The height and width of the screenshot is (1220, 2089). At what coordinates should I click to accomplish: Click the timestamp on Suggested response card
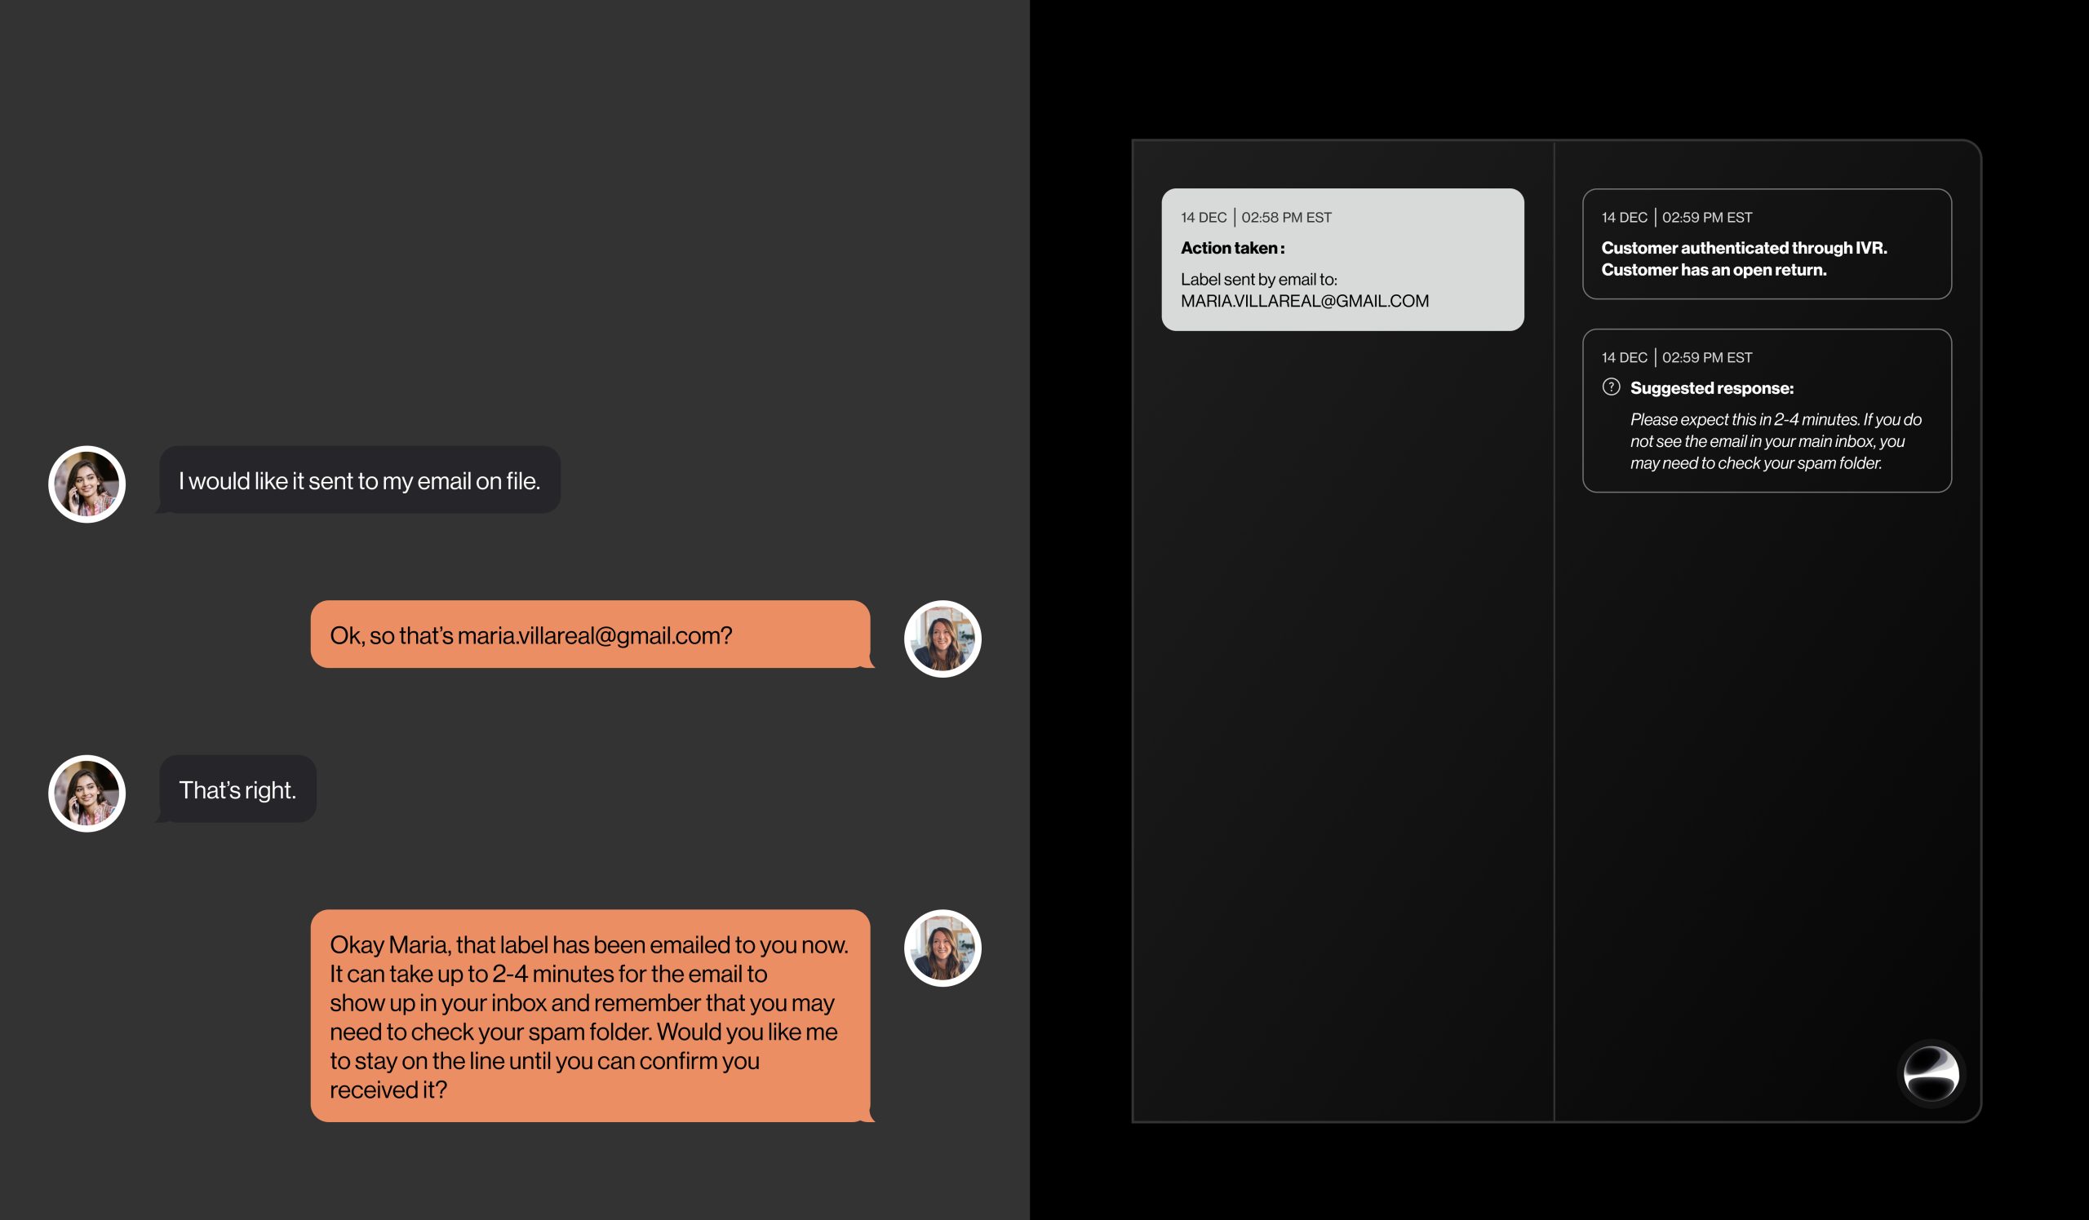[x=1706, y=358]
